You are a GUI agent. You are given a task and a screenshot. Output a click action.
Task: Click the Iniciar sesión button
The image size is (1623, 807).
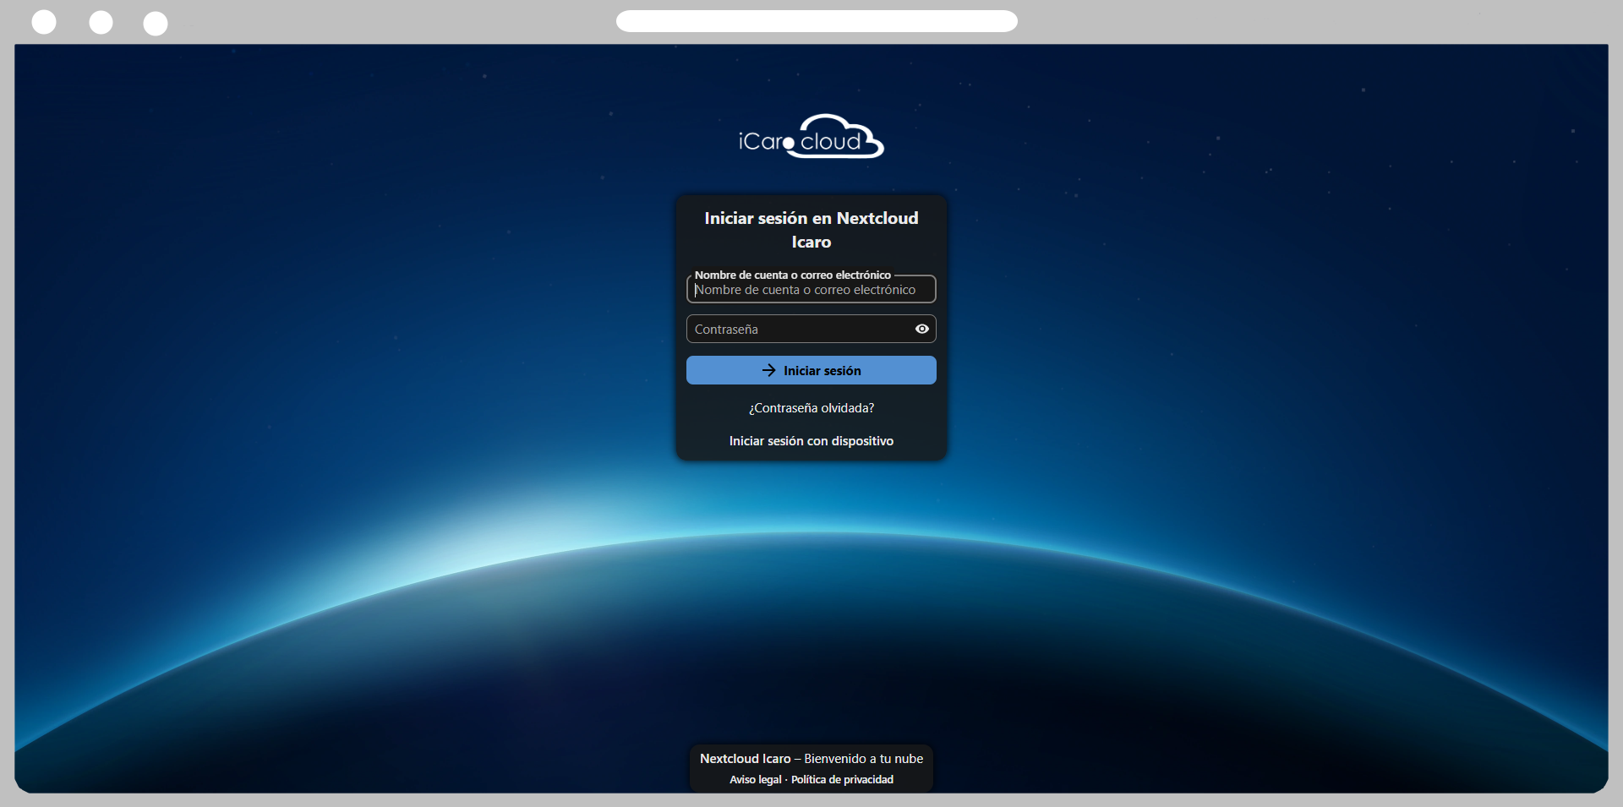tap(811, 370)
